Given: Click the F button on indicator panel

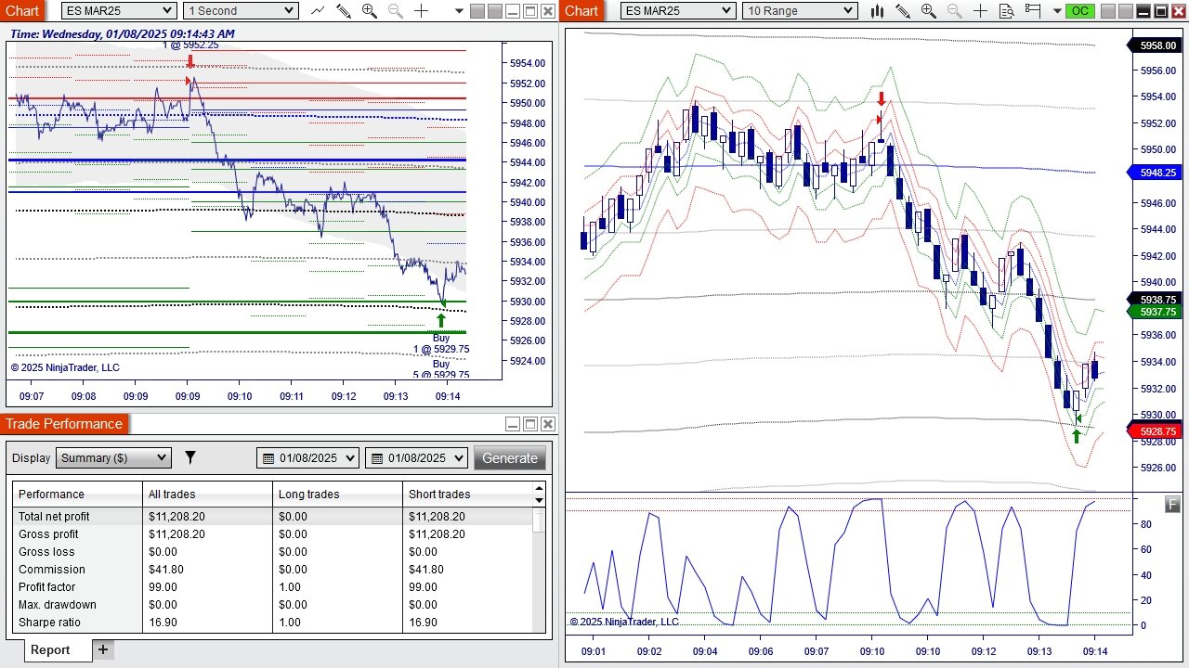Looking at the screenshot, I should pos(1173,504).
